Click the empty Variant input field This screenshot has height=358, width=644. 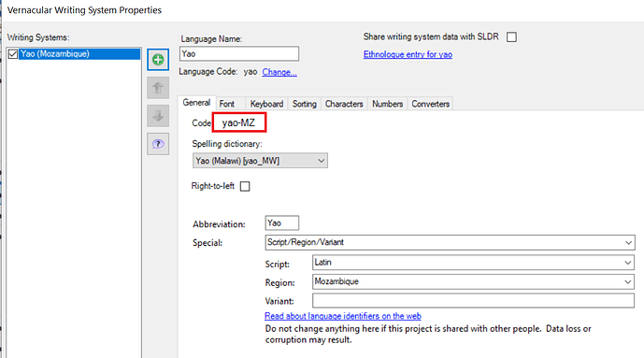click(473, 301)
